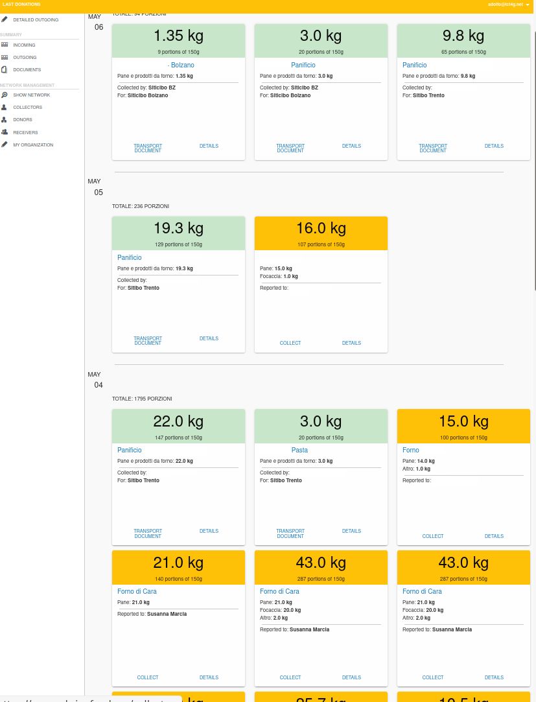Open the Documents page icon
Image resolution: width=536 pixels, height=702 pixels.
click(4, 69)
